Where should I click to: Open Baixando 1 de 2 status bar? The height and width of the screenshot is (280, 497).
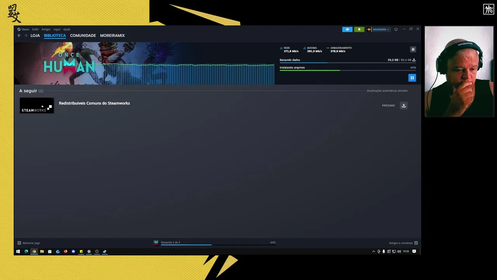coord(215,243)
